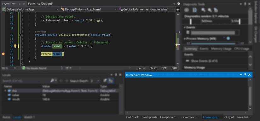Open the Memory Usage tab in Diagnostic Tools

[221, 49]
